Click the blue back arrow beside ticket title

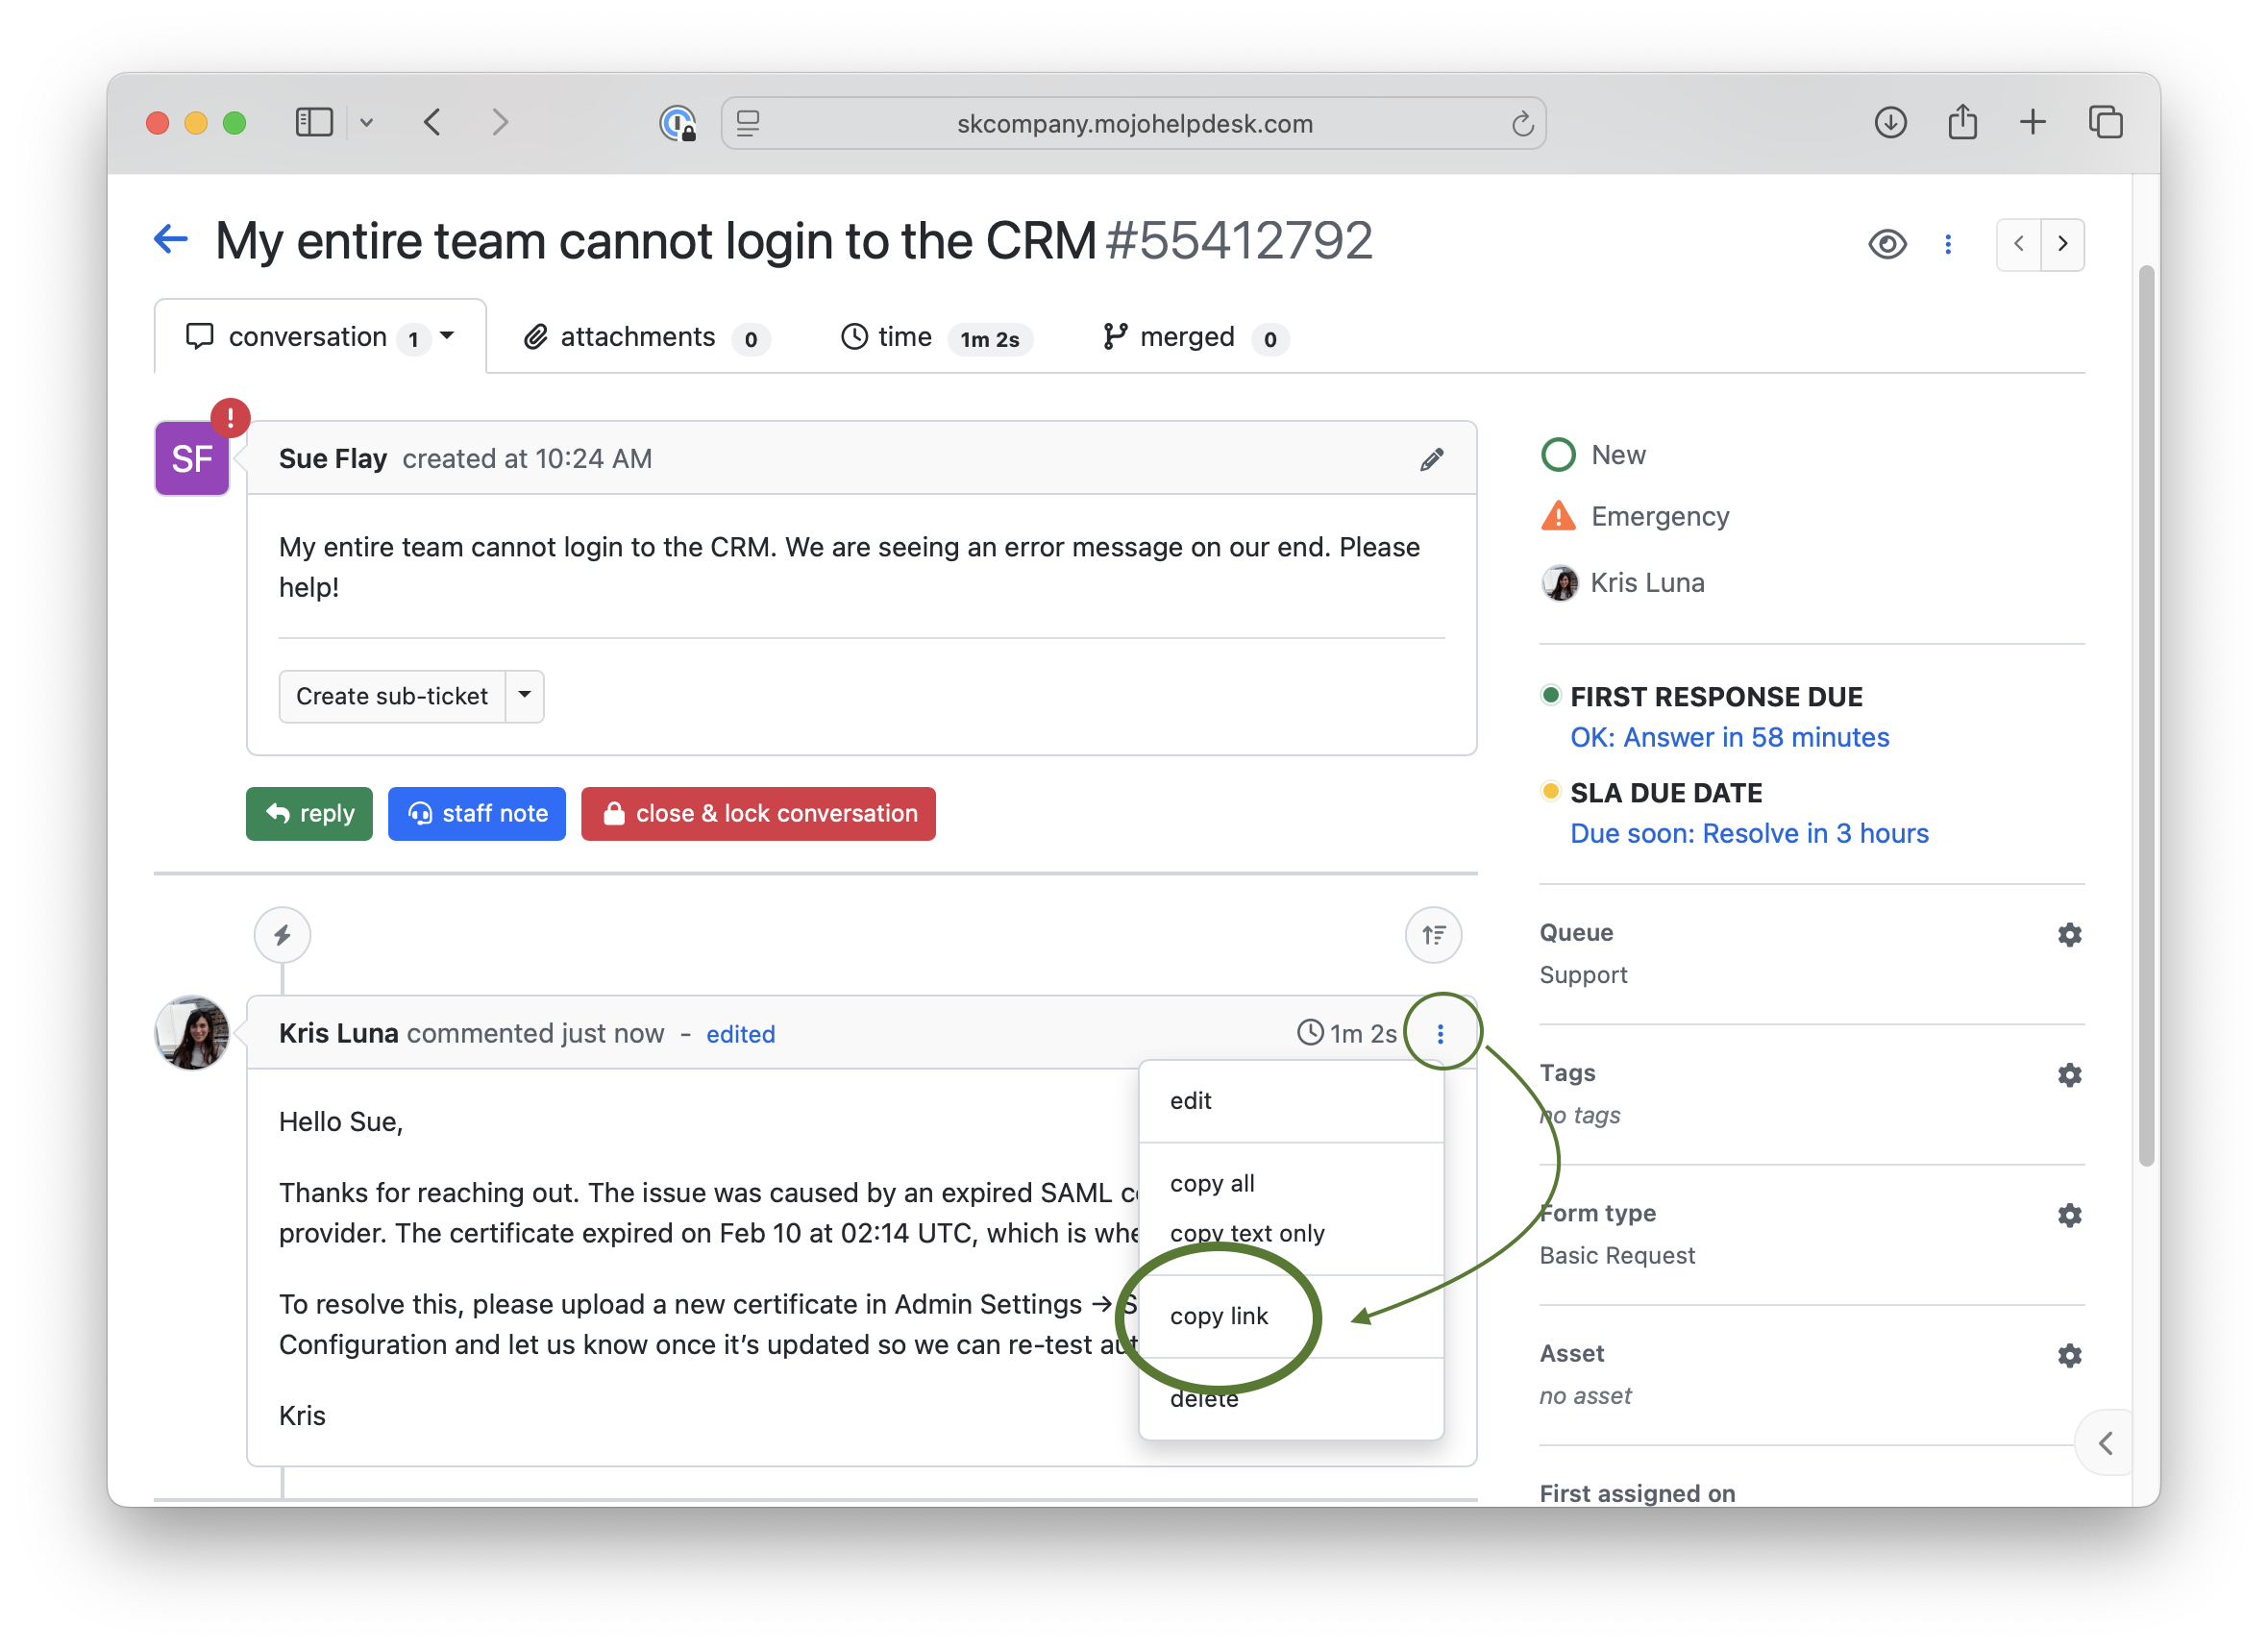click(171, 240)
